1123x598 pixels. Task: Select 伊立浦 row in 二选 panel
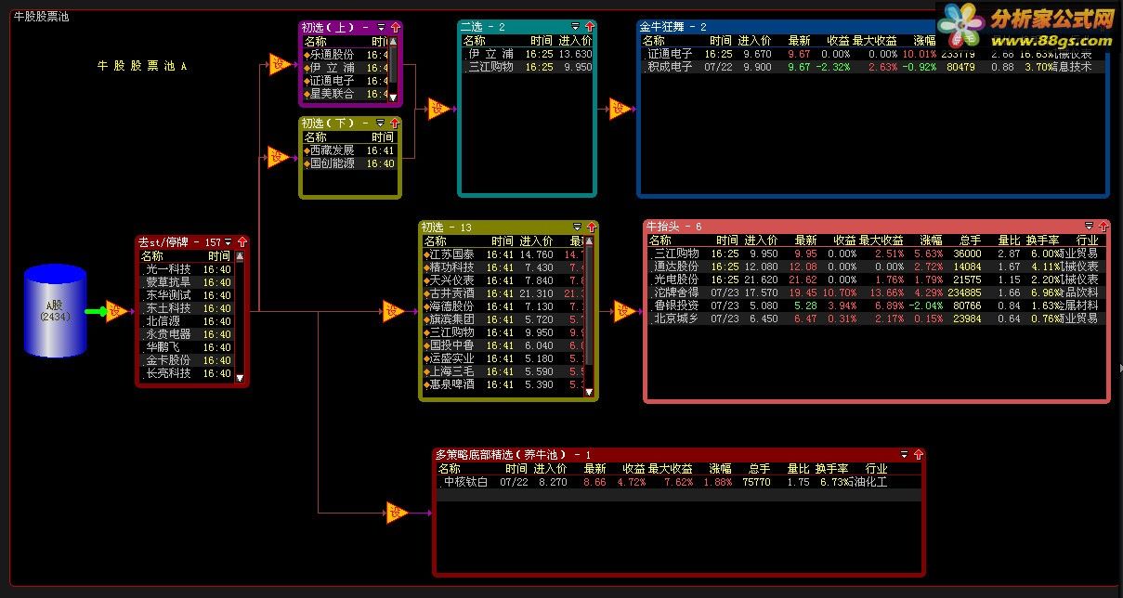[527, 54]
